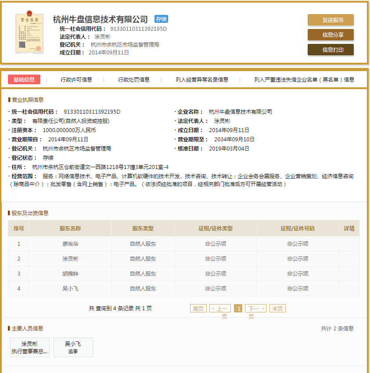Jump to last page via 末页
The height and width of the screenshot is (373, 370).
(277, 308)
